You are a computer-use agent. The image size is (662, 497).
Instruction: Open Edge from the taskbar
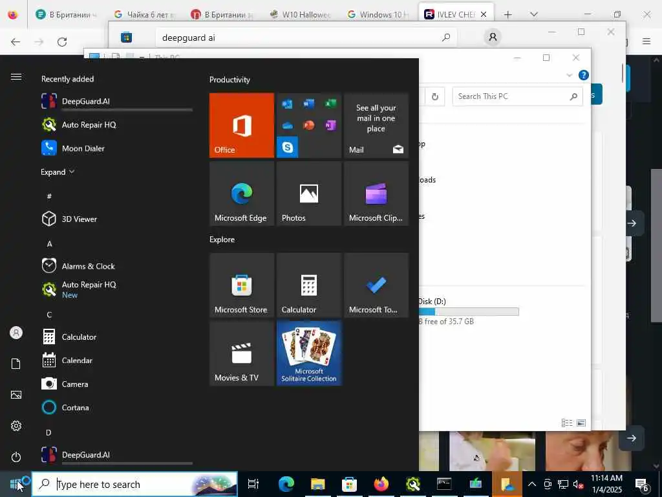[x=286, y=484]
